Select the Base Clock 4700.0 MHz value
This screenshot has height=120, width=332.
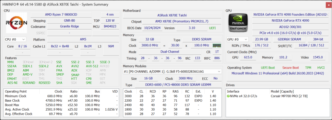click(x=54, y=100)
